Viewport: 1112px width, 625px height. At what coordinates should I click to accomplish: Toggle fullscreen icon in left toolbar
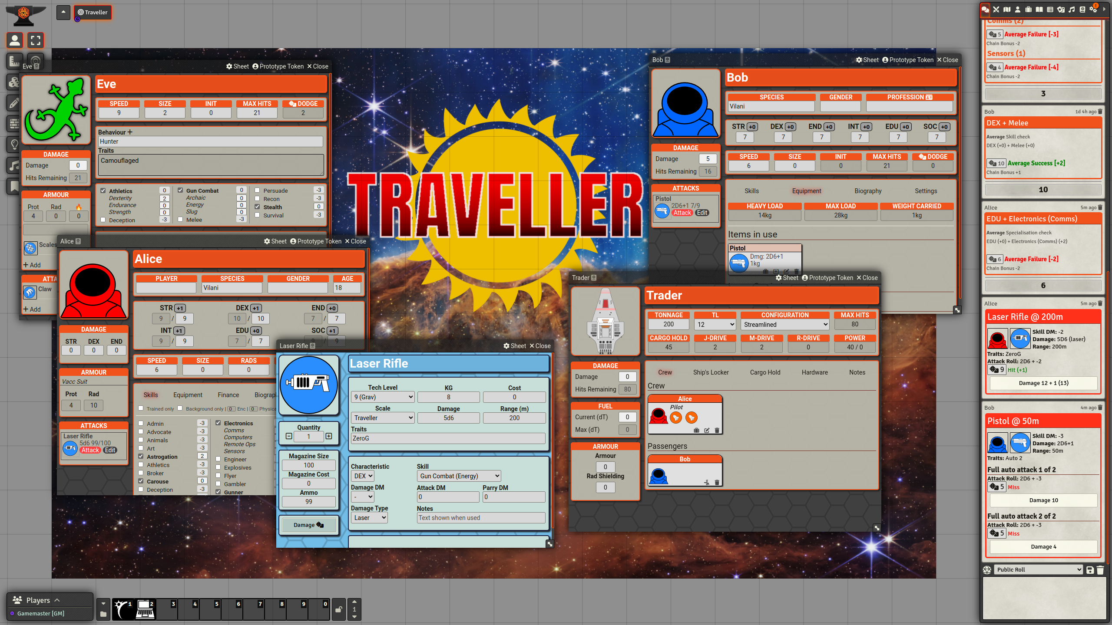tap(36, 40)
